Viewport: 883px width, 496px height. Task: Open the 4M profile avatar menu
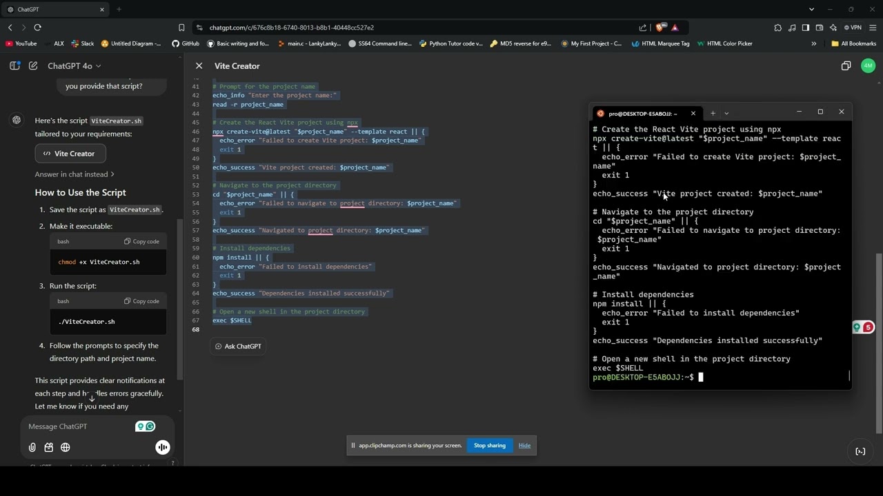point(868,65)
